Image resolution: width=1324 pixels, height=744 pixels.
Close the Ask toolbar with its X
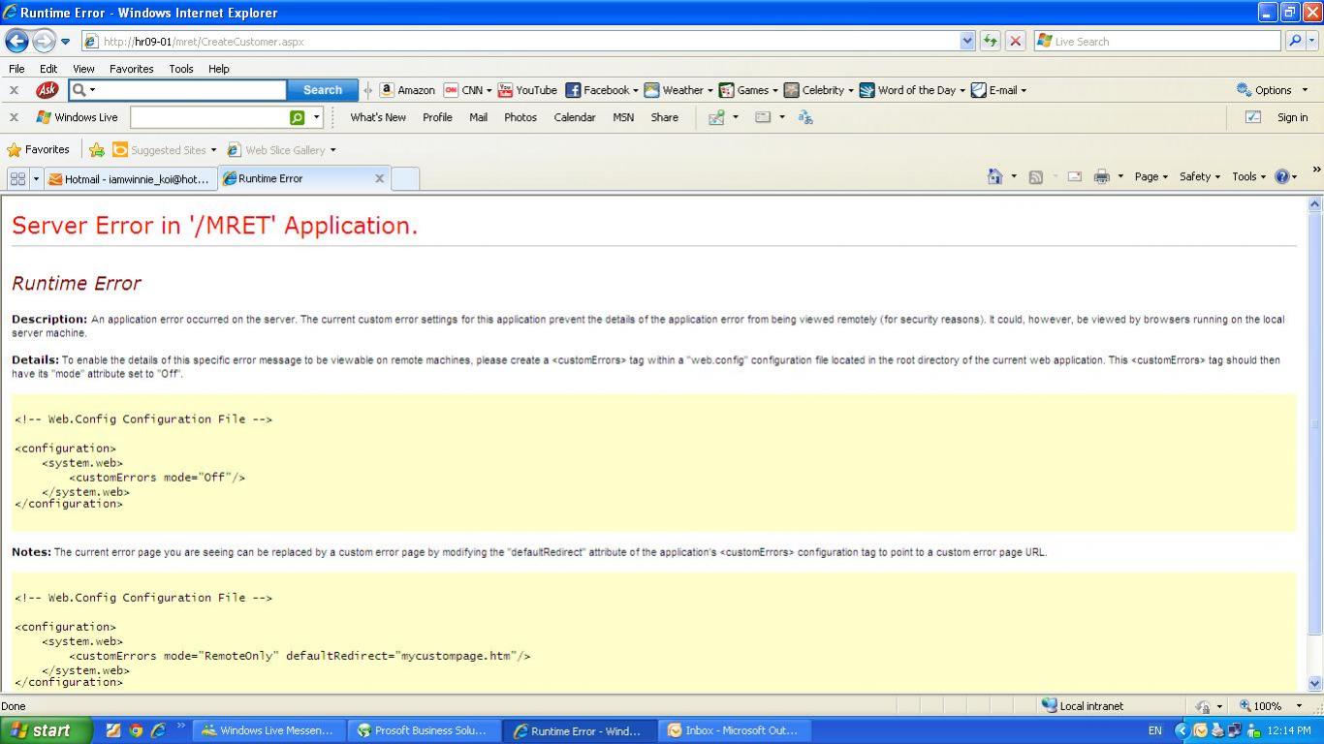click(x=14, y=90)
